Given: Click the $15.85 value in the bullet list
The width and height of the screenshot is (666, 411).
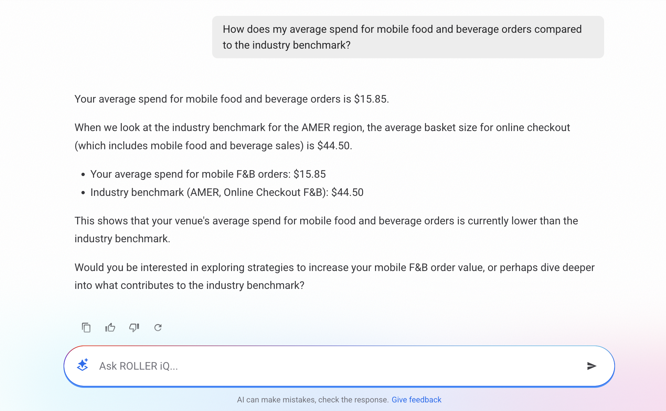Looking at the screenshot, I should pos(309,174).
